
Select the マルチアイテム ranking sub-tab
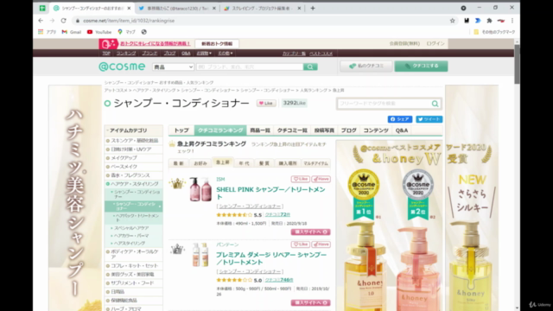315,163
